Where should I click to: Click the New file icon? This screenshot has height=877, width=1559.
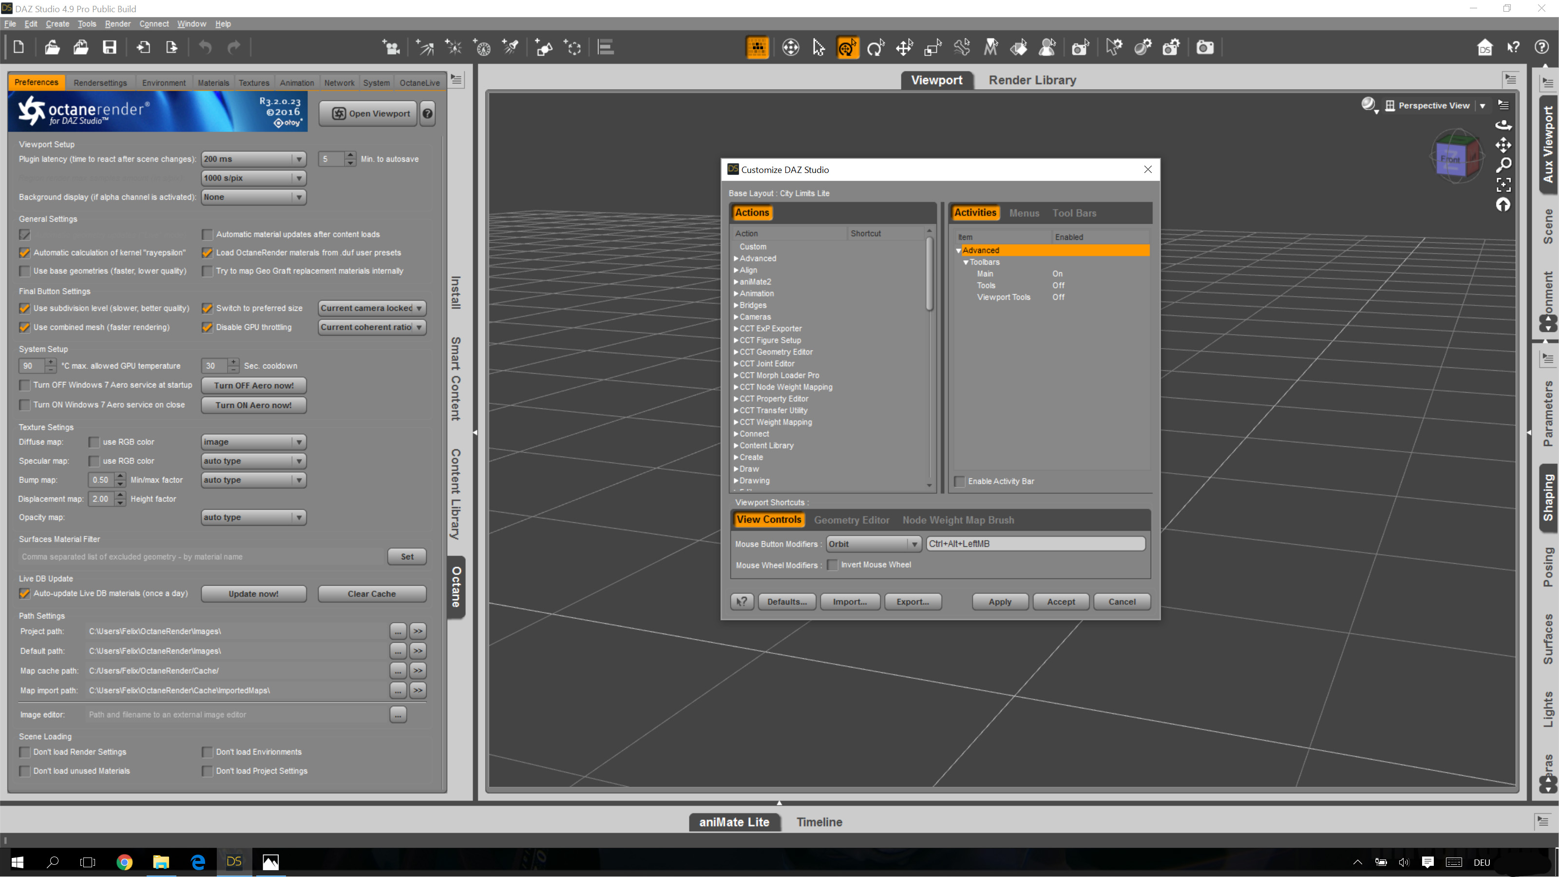coord(18,47)
